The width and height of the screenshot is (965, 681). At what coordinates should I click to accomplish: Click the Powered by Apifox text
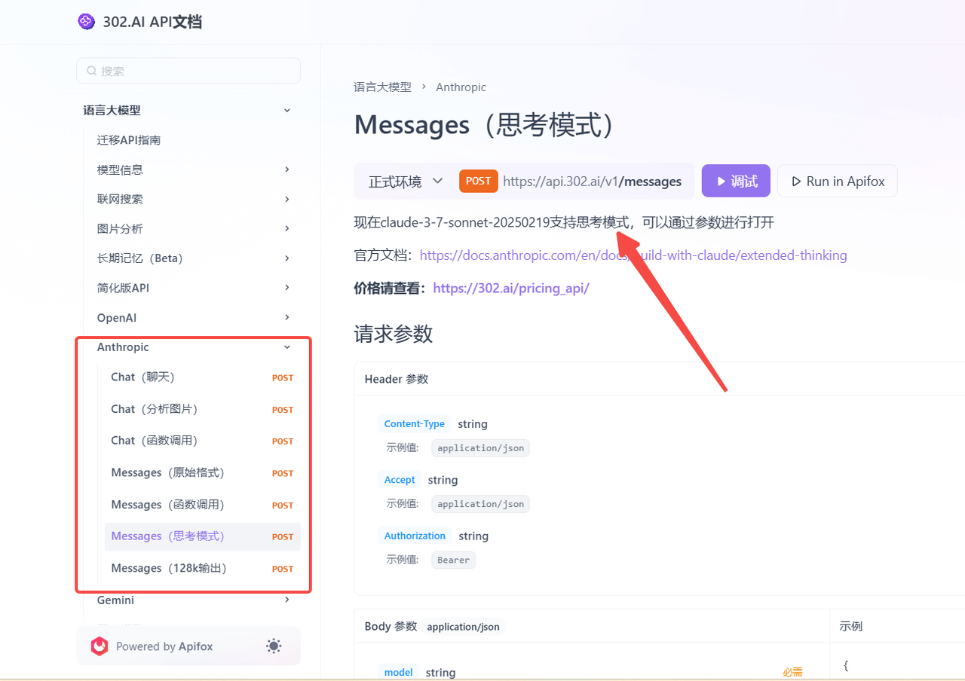164,646
